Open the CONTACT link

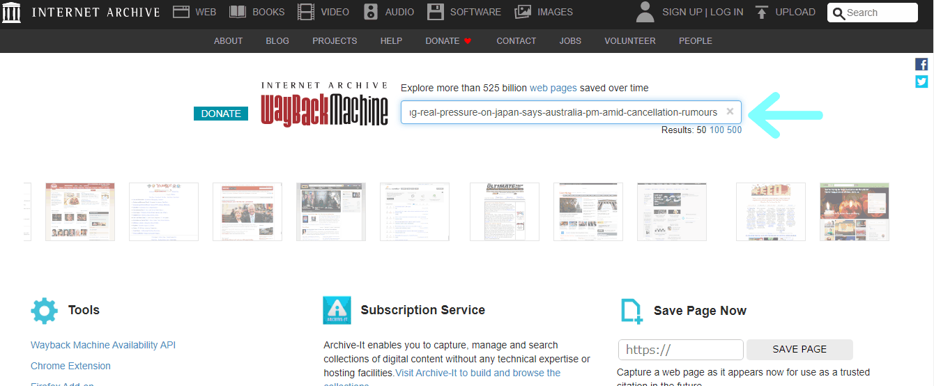pos(516,41)
